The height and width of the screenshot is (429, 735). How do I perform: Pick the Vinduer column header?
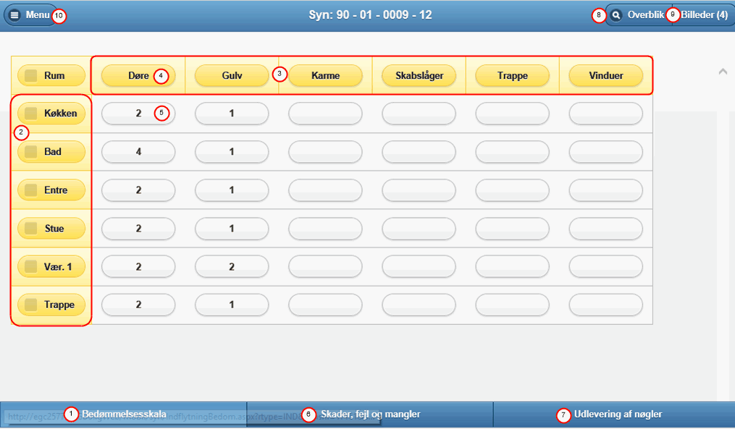(x=605, y=75)
